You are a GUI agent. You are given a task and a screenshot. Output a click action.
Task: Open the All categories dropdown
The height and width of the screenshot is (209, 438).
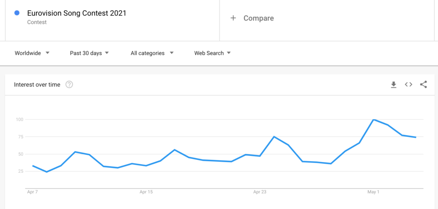[152, 53]
